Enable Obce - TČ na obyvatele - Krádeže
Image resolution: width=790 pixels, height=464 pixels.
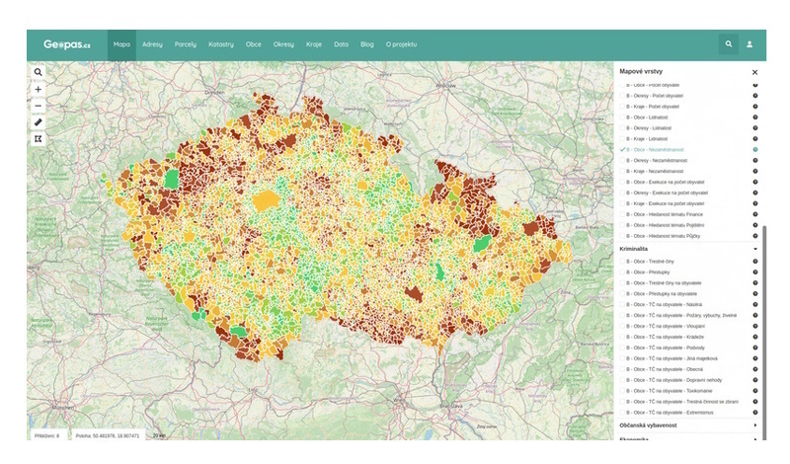point(624,337)
